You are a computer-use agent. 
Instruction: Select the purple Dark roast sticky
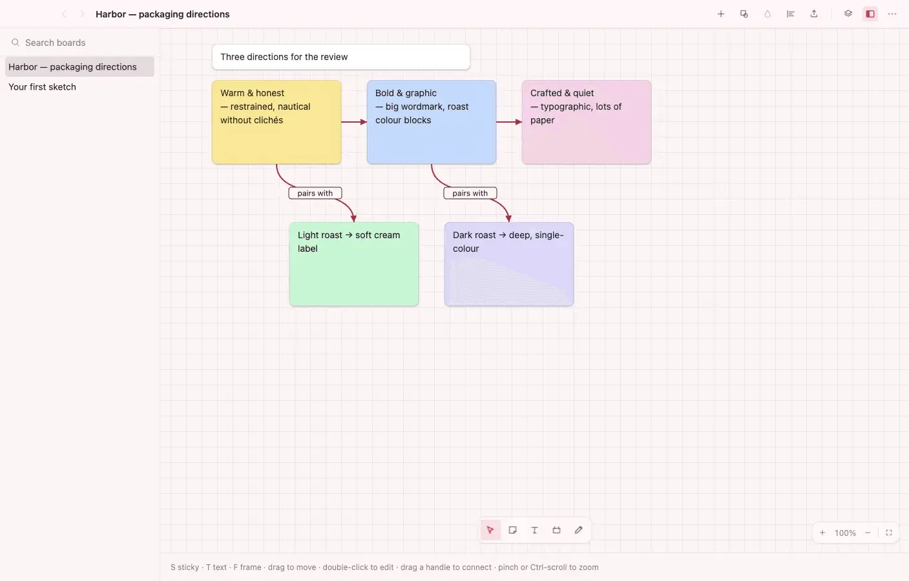(x=509, y=264)
